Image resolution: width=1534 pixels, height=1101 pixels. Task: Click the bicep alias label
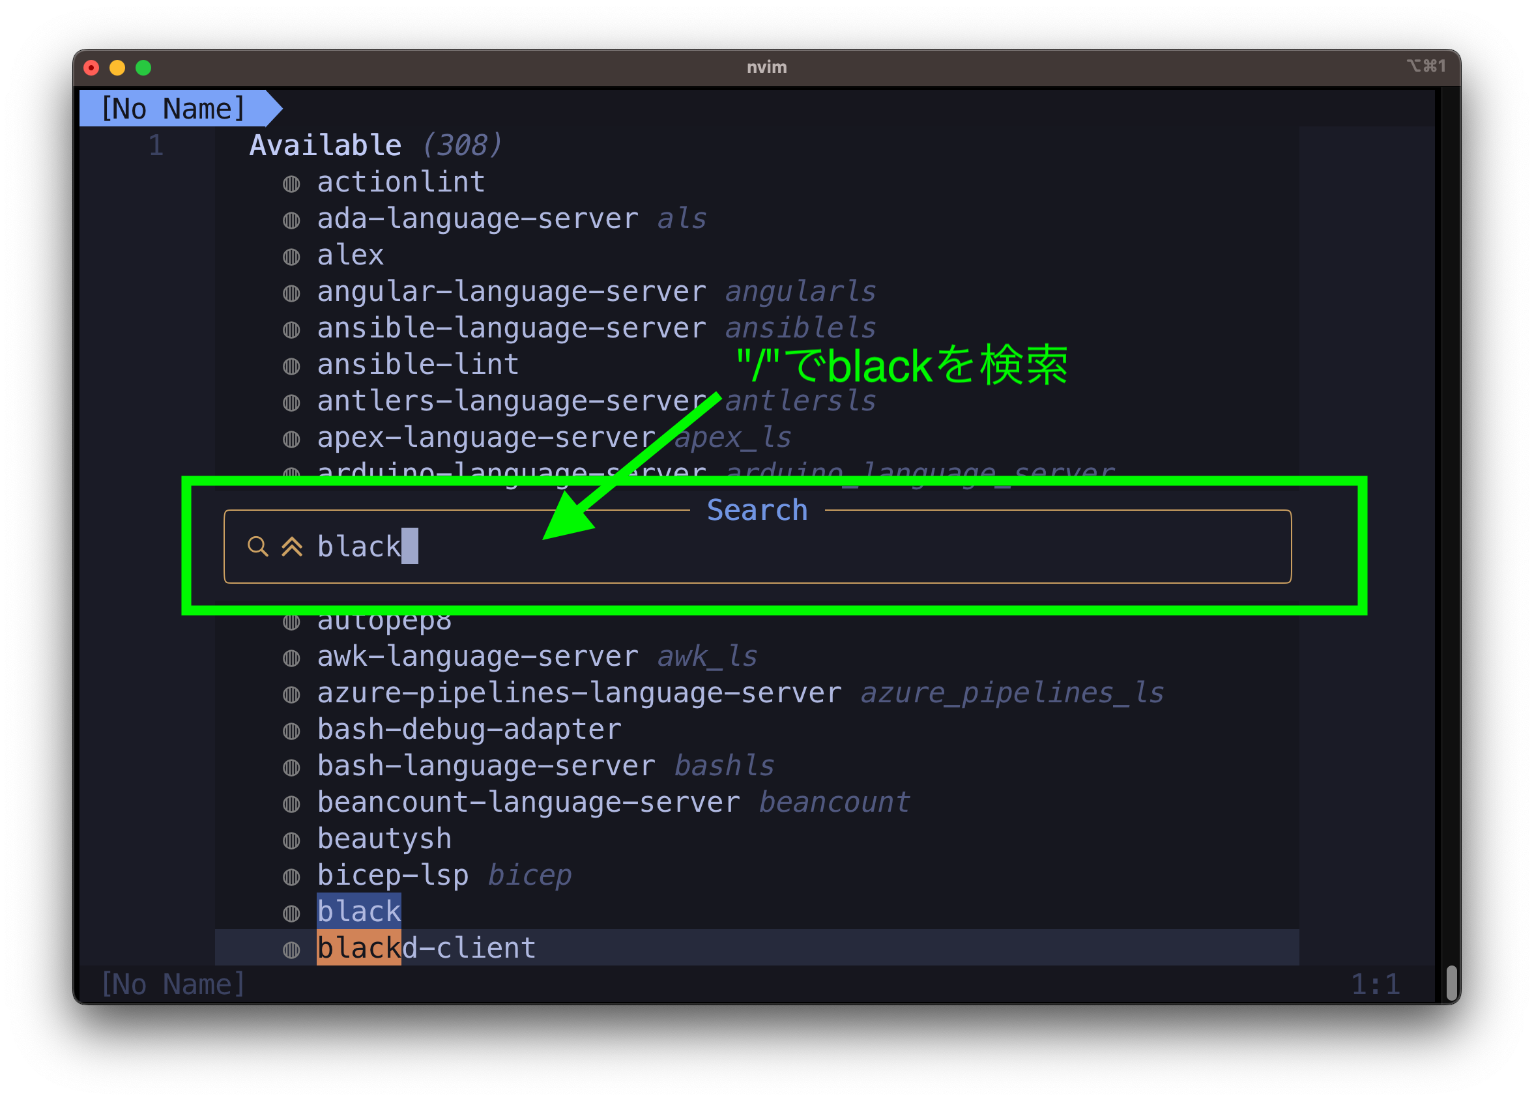coord(530,876)
